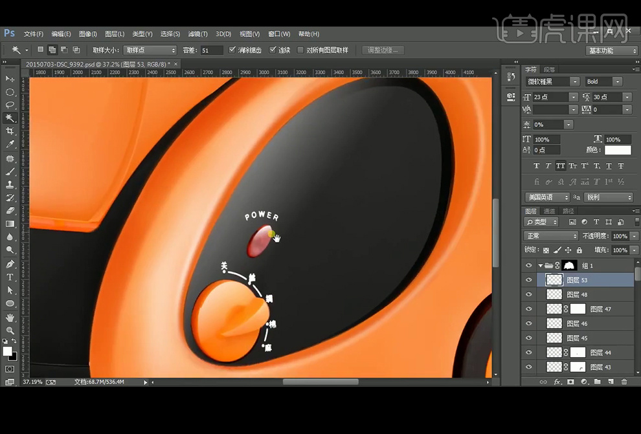Open the 滤镜(T) menu
The image size is (641, 434).
coord(199,34)
